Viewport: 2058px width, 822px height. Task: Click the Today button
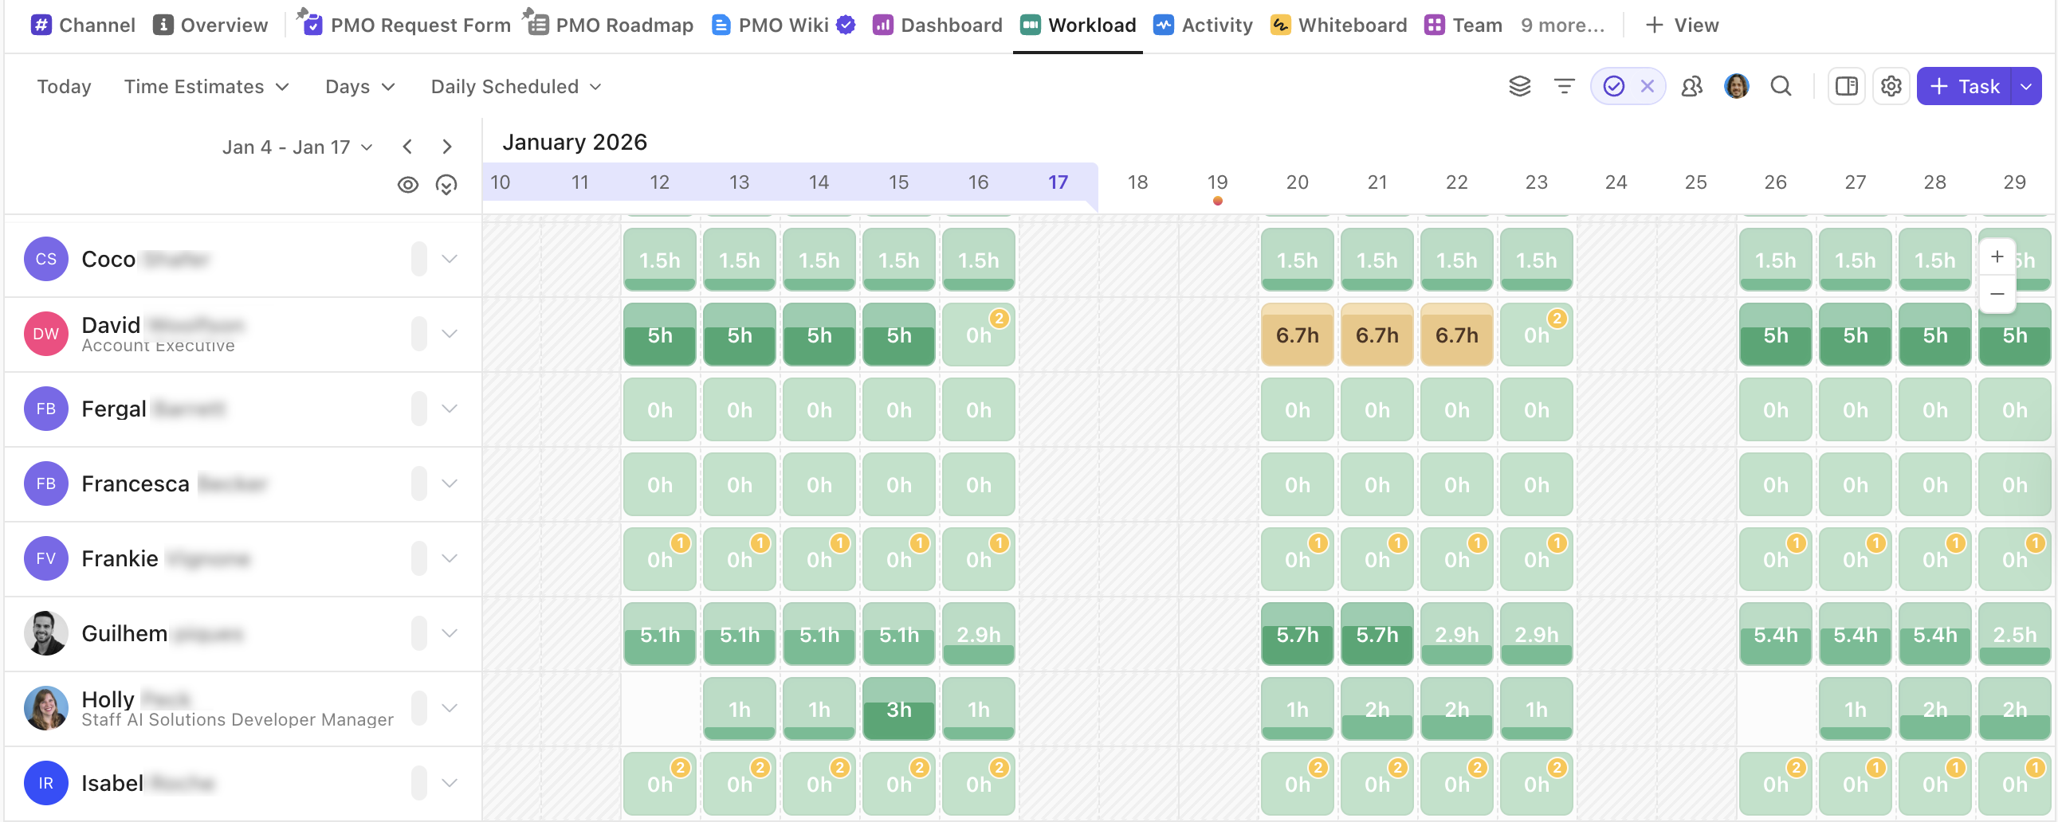[63, 86]
